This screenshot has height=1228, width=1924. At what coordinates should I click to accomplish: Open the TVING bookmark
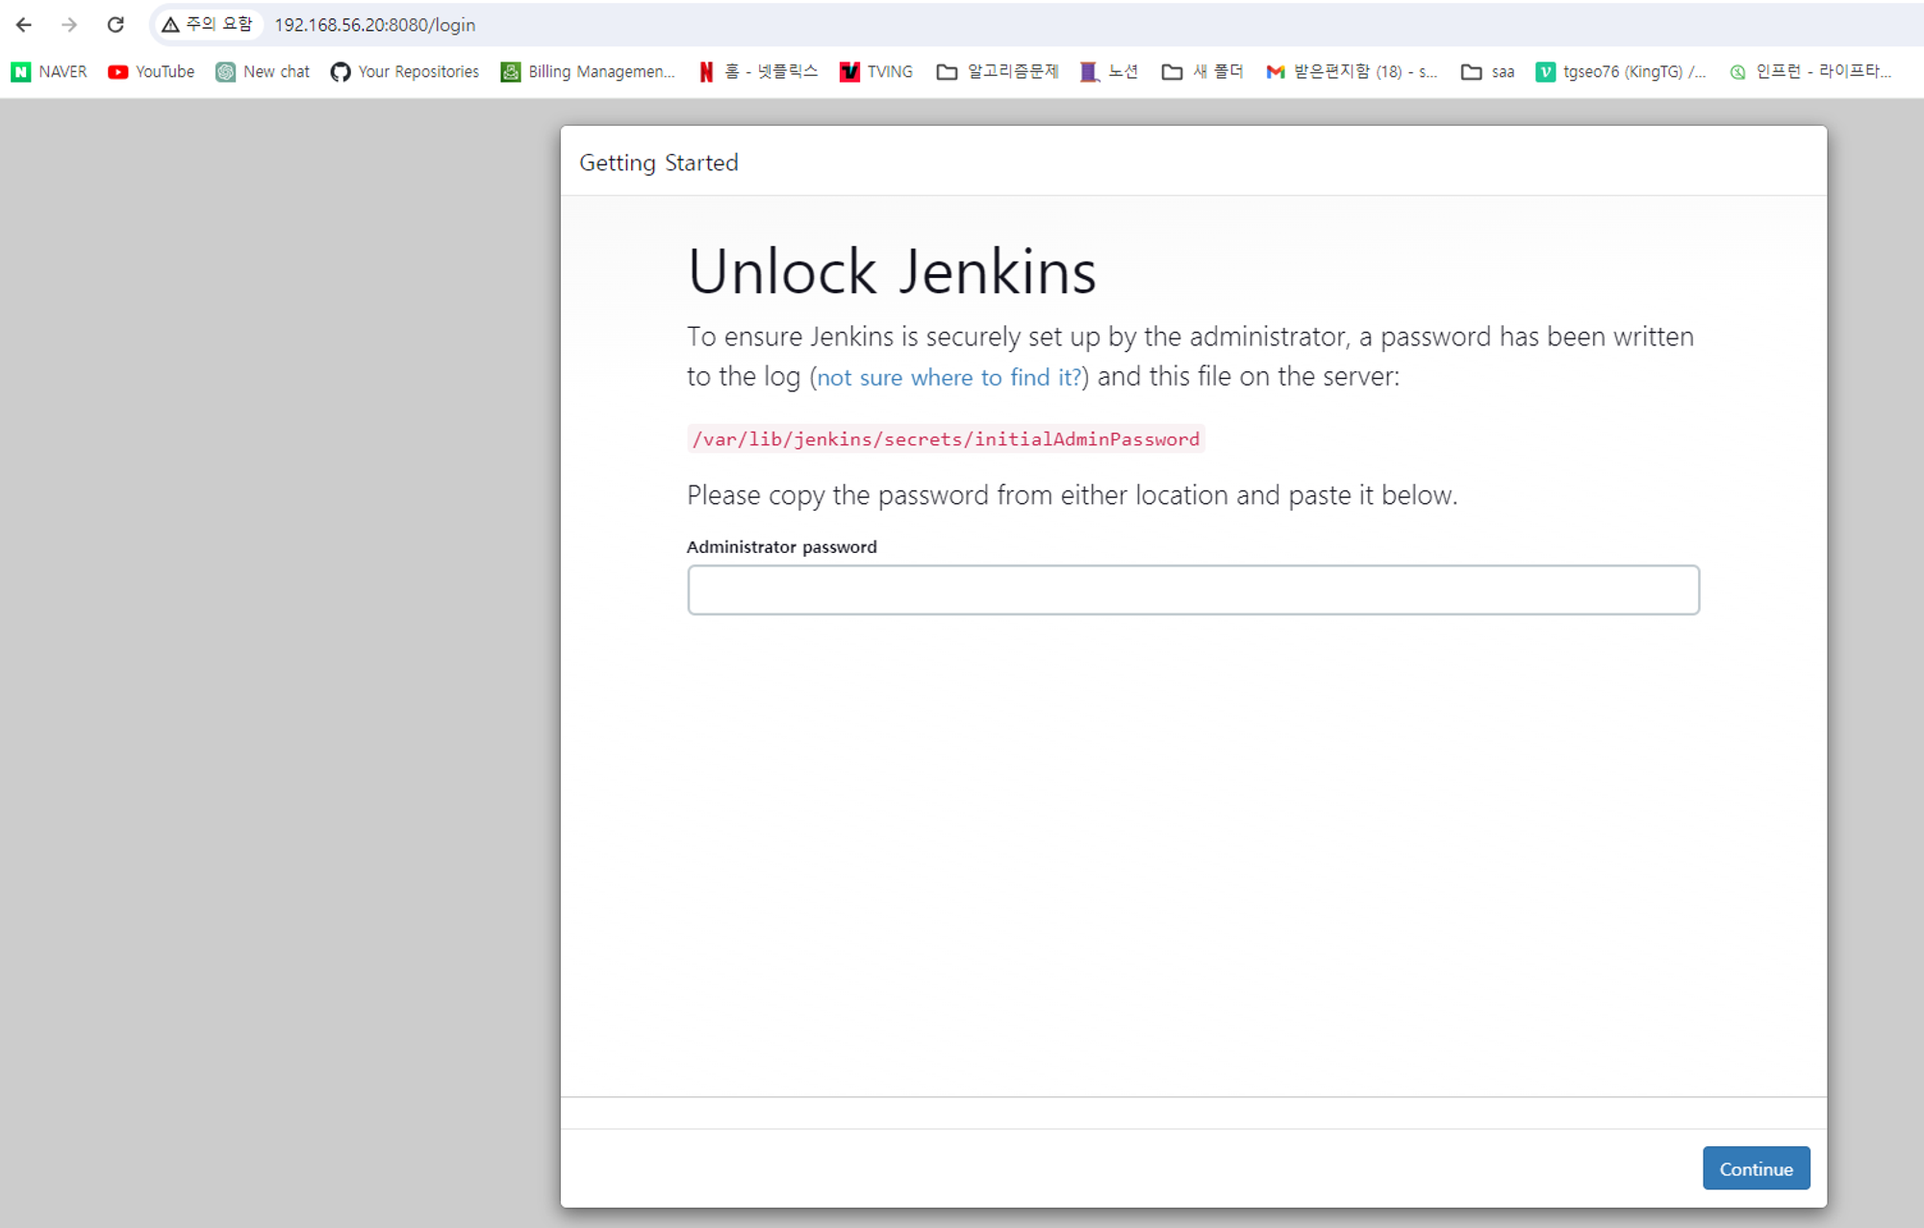[x=876, y=72]
